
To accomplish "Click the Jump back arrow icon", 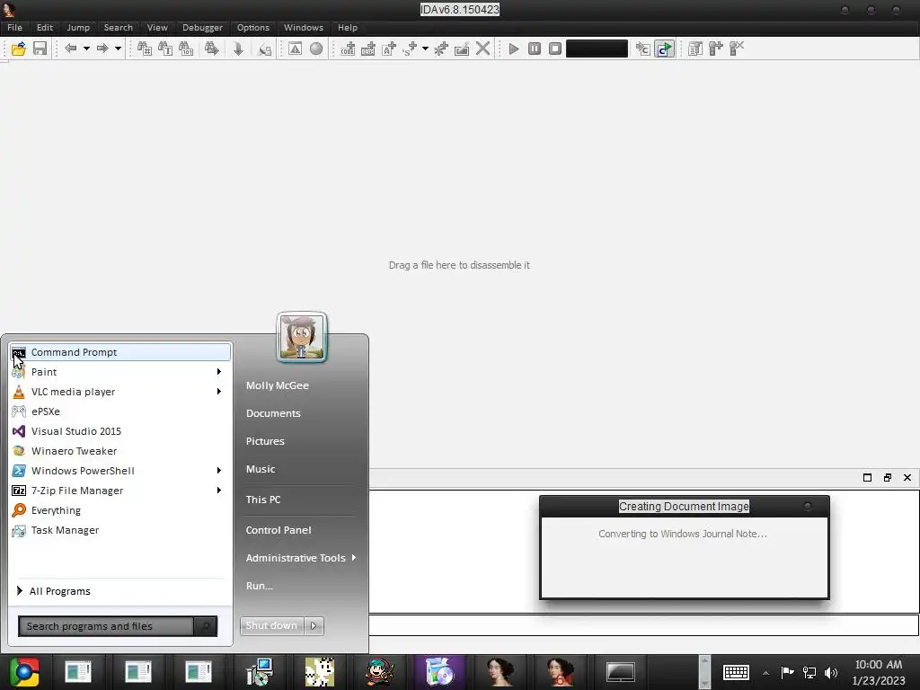I will [70, 49].
